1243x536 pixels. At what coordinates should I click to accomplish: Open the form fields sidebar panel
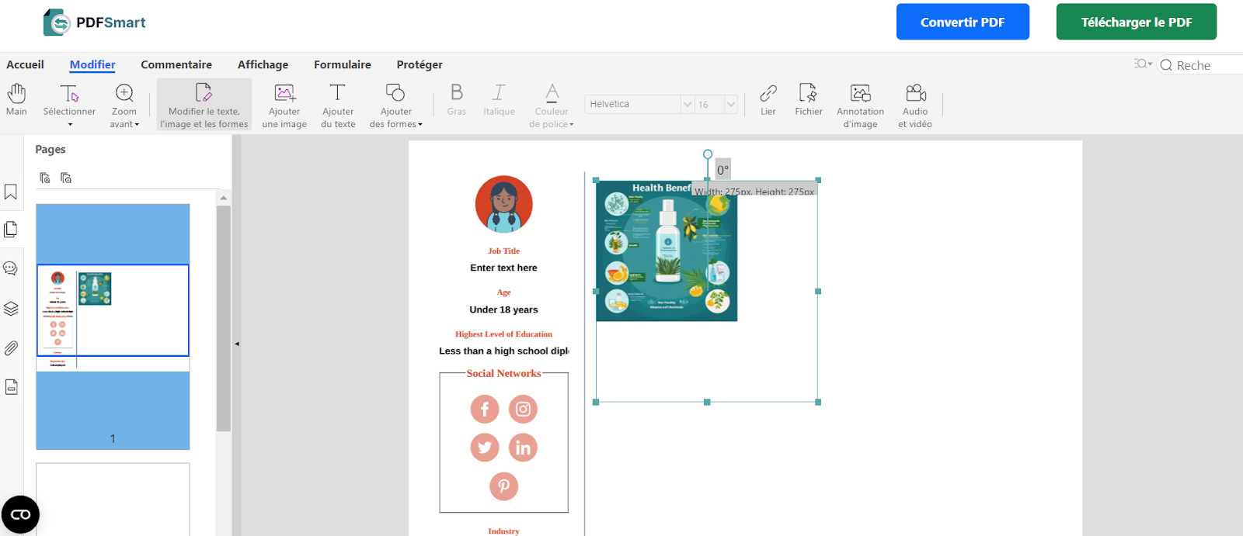point(11,386)
